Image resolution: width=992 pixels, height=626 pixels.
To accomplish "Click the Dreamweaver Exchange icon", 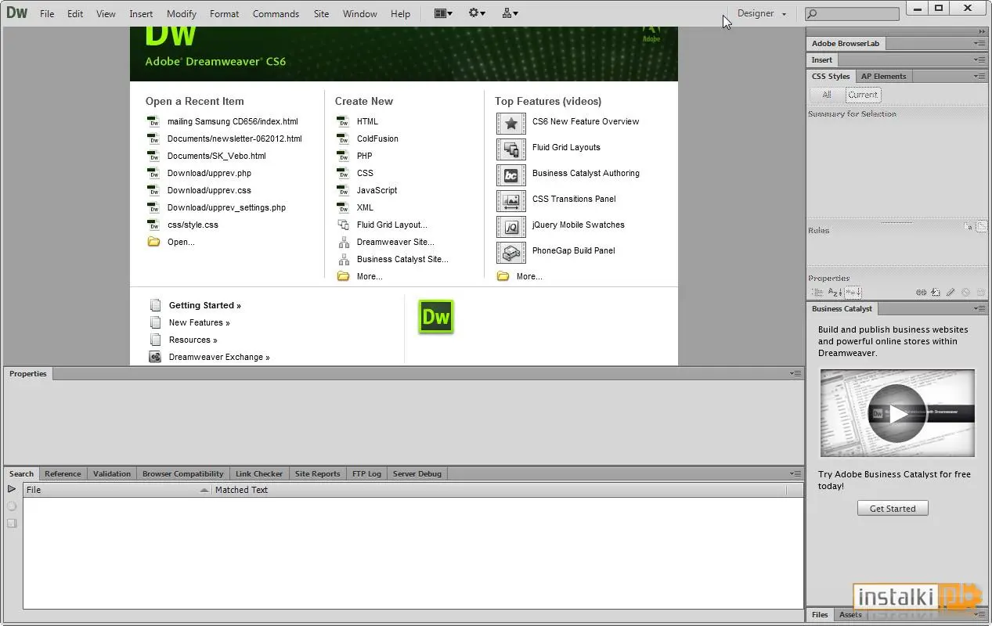I will 155,357.
